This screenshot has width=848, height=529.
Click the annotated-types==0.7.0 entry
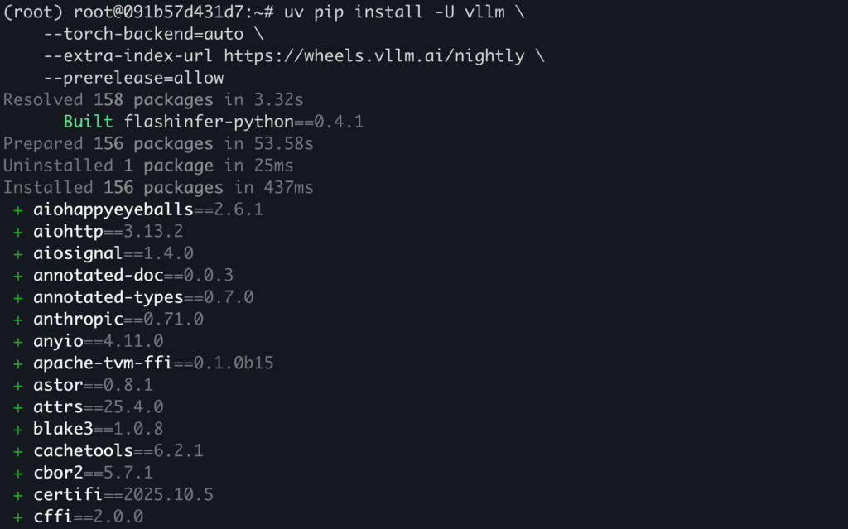pos(143,297)
